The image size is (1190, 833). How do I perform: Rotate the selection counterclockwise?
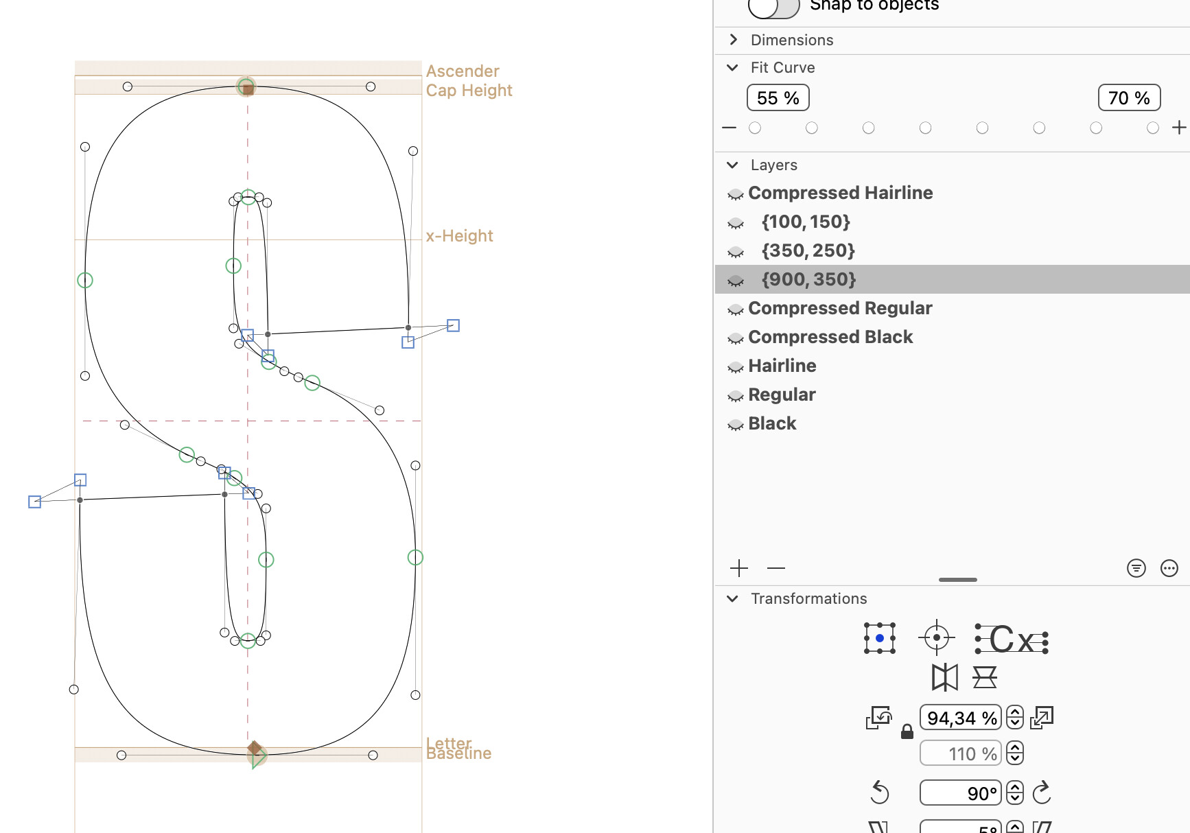pyautogui.click(x=879, y=793)
